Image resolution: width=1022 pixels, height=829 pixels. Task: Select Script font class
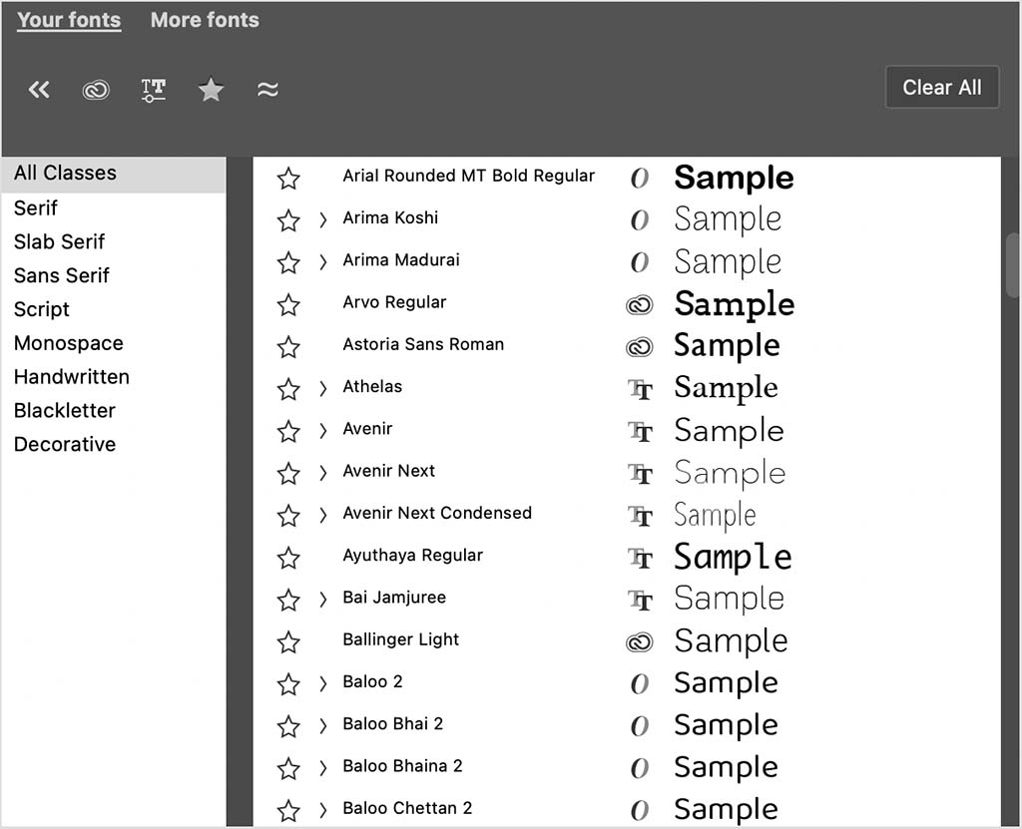pyautogui.click(x=42, y=309)
